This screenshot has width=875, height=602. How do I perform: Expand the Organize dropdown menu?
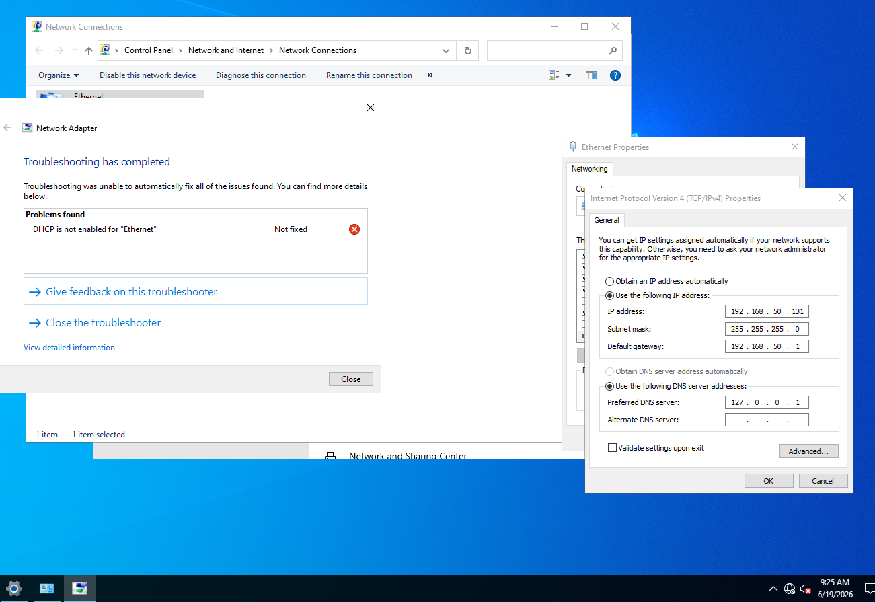(59, 75)
